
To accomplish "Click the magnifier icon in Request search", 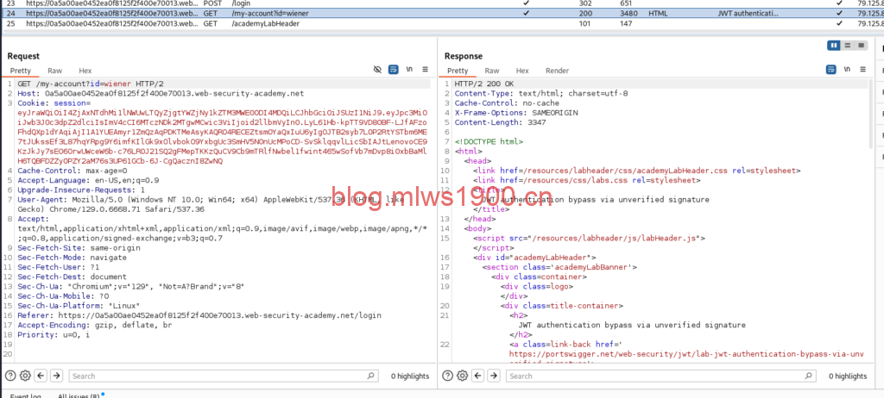I will click(370, 376).
